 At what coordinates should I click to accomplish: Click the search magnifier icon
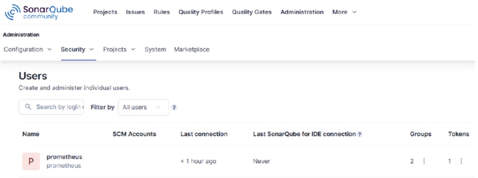pyautogui.click(x=28, y=107)
